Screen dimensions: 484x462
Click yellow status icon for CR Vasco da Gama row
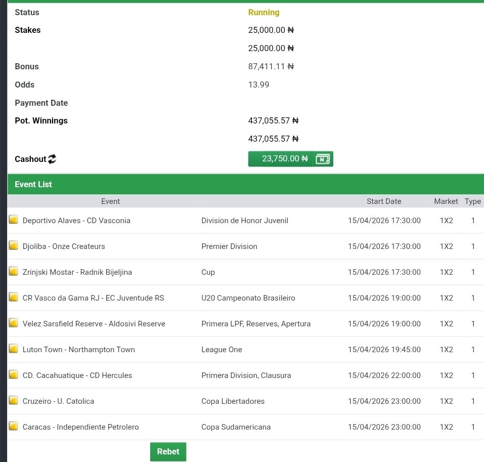pos(13,297)
